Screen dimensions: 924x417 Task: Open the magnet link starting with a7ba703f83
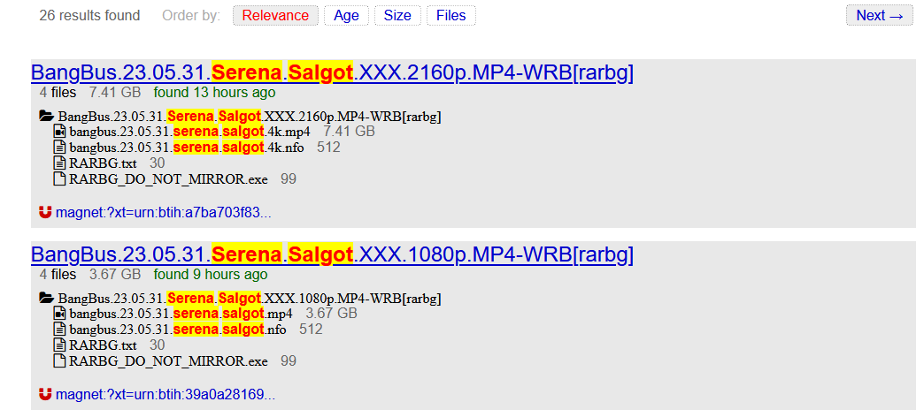point(164,212)
